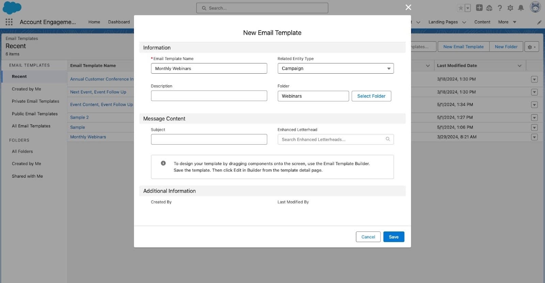Open the user profile avatar
Viewport: 545px width, 283px height.
pos(535,7)
